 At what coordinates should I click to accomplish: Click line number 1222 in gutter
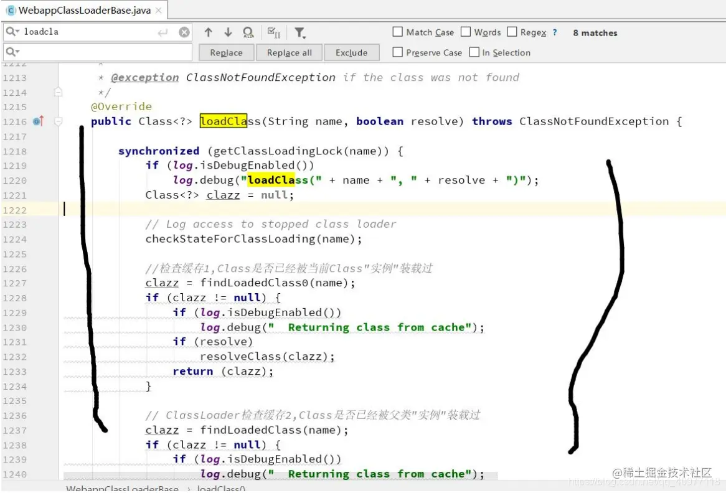tap(15, 210)
